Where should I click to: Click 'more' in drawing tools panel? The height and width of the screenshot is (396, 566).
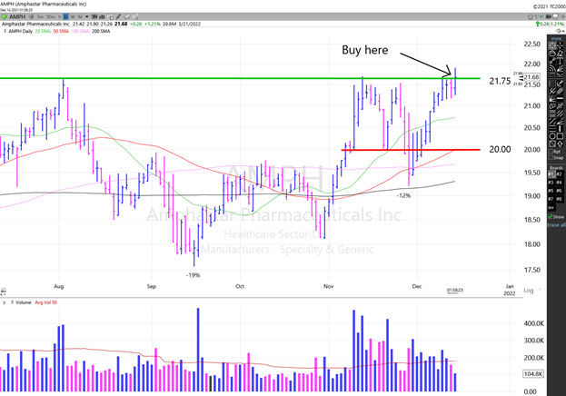(556, 39)
